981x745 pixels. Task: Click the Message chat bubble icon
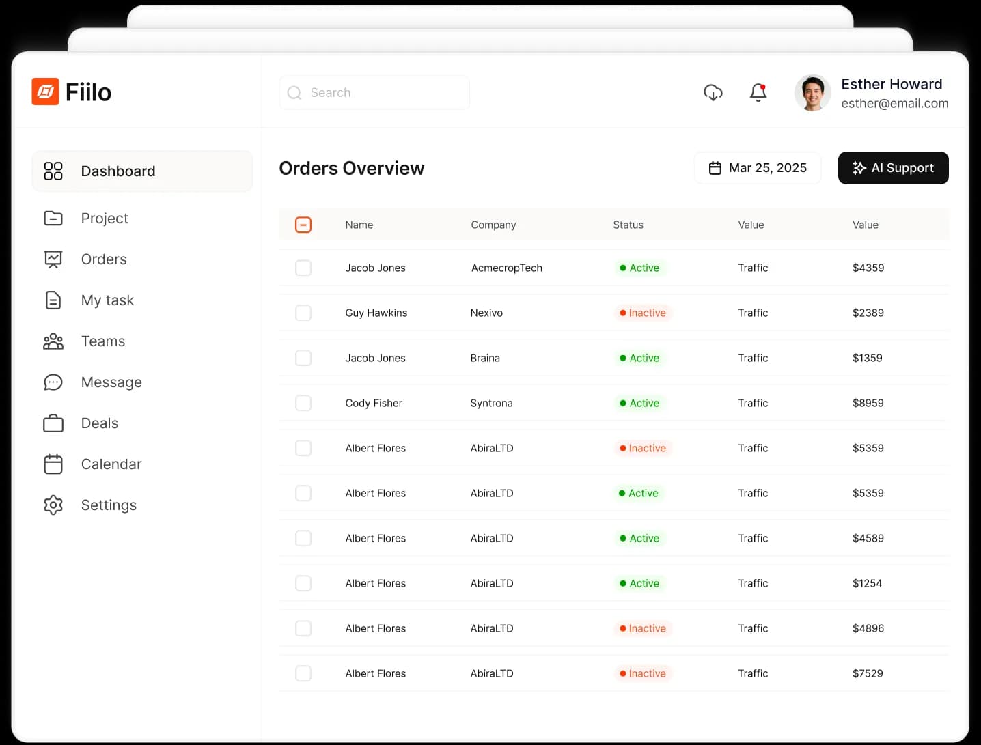tap(53, 382)
